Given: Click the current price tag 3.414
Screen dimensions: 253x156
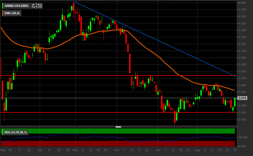Looking at the screenshot, I should (x=242, y=98).
